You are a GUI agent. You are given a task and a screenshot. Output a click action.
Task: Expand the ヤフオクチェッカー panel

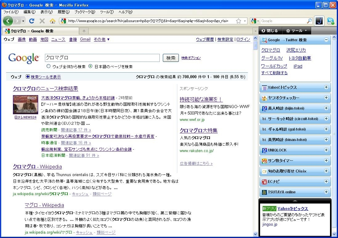pos(326,98)
